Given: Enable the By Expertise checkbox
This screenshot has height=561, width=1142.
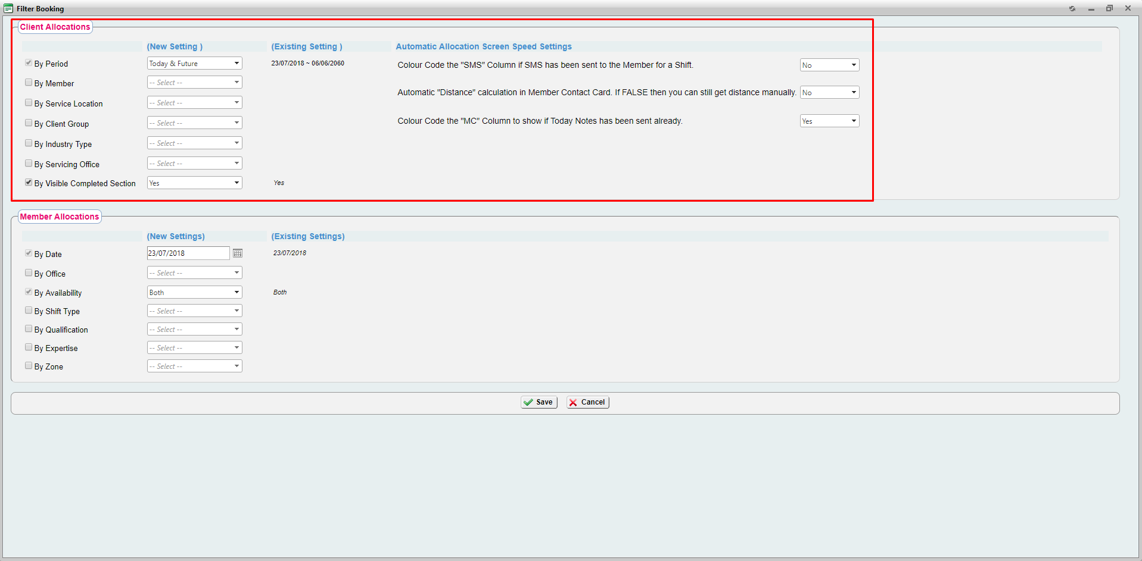Looking at the screenshot, I should [29, 347].
